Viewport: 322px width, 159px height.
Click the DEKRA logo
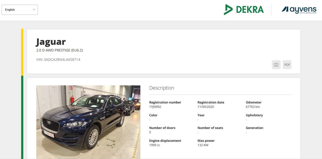[244, 10]
